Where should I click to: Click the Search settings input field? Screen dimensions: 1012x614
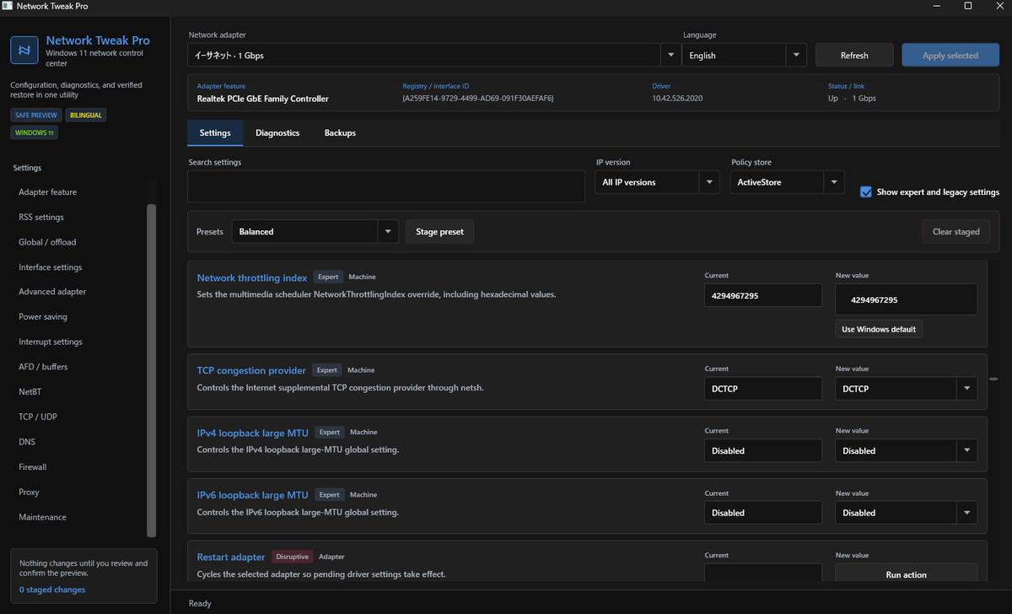pos(386,186)
